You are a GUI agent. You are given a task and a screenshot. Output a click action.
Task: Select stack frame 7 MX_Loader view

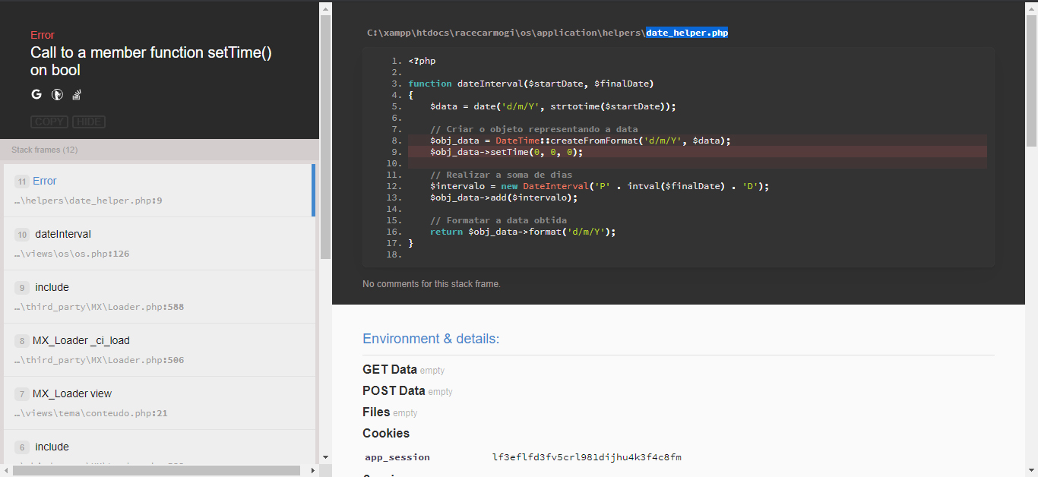[159, 403]
